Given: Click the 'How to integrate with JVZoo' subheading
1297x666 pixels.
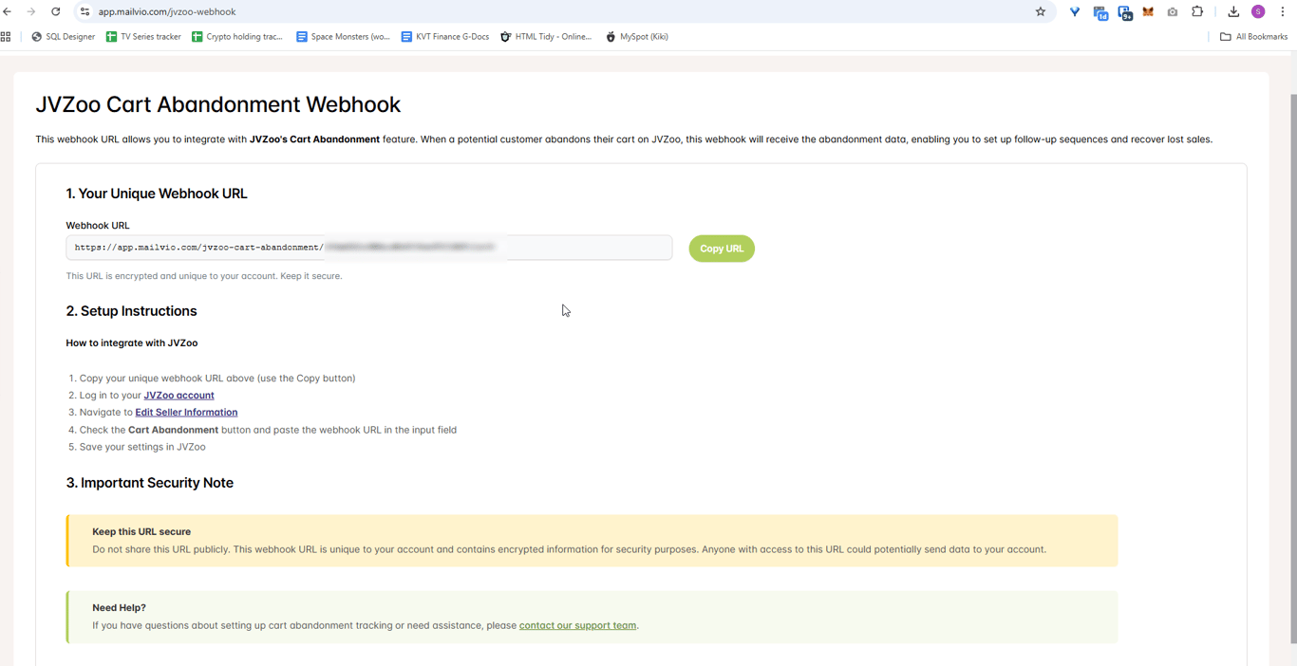Looking at the screenshot, I should (x=132, y=343).
